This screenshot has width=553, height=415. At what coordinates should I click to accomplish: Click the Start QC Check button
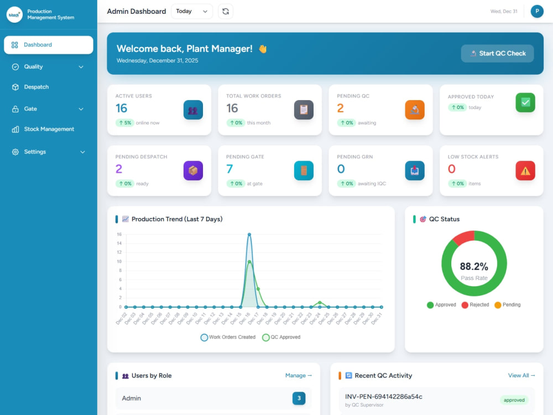point(497,53)
